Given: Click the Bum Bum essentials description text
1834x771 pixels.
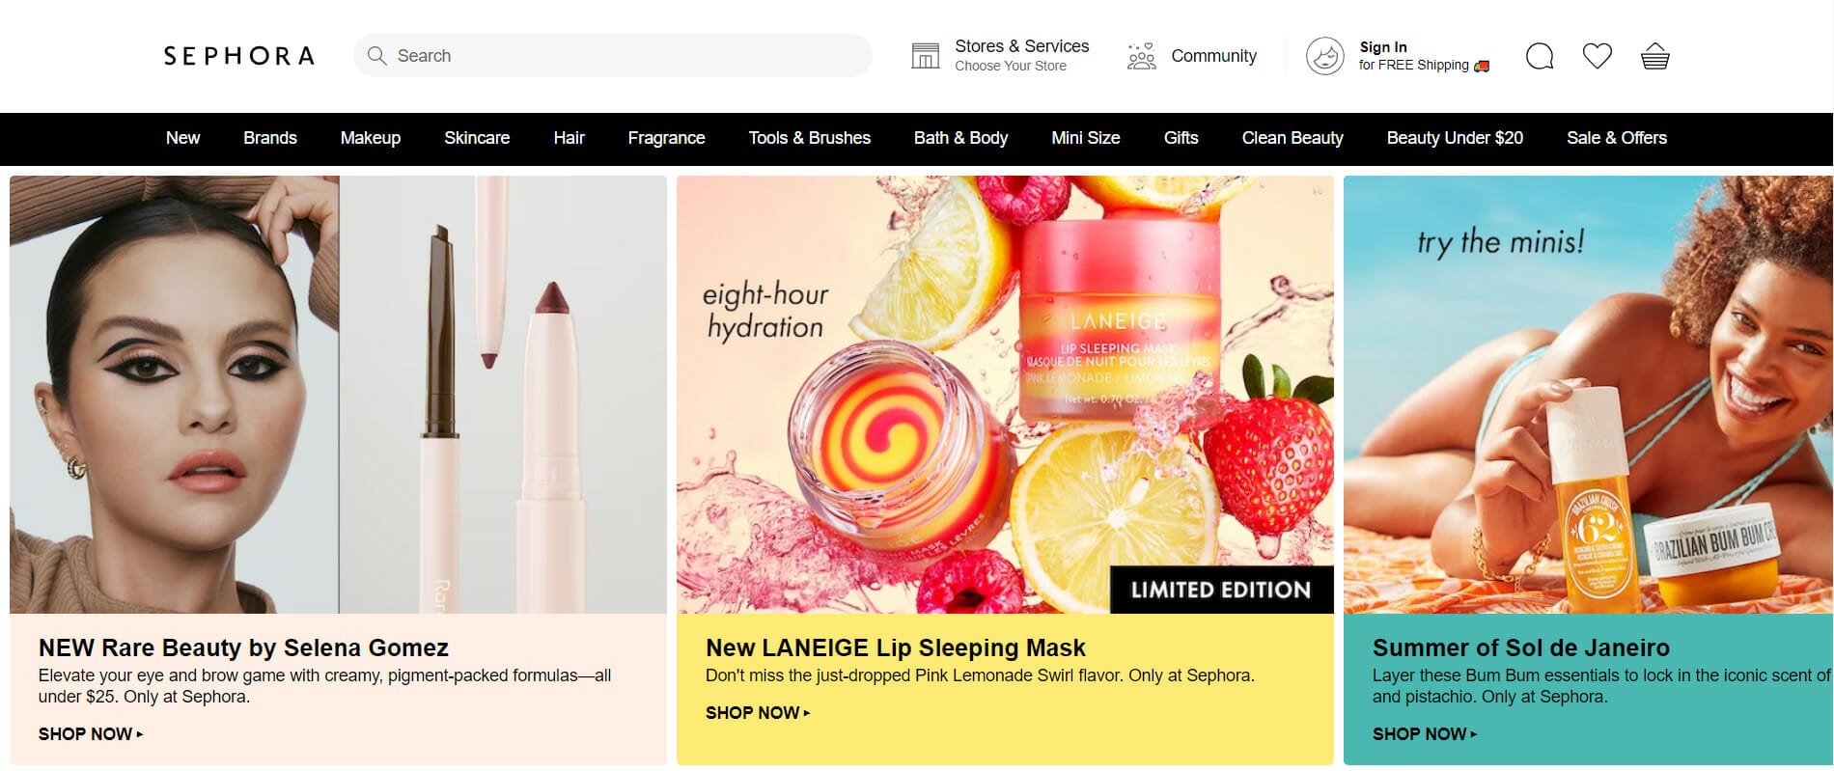Looking at the screenshot, I should coord(1601,686).
